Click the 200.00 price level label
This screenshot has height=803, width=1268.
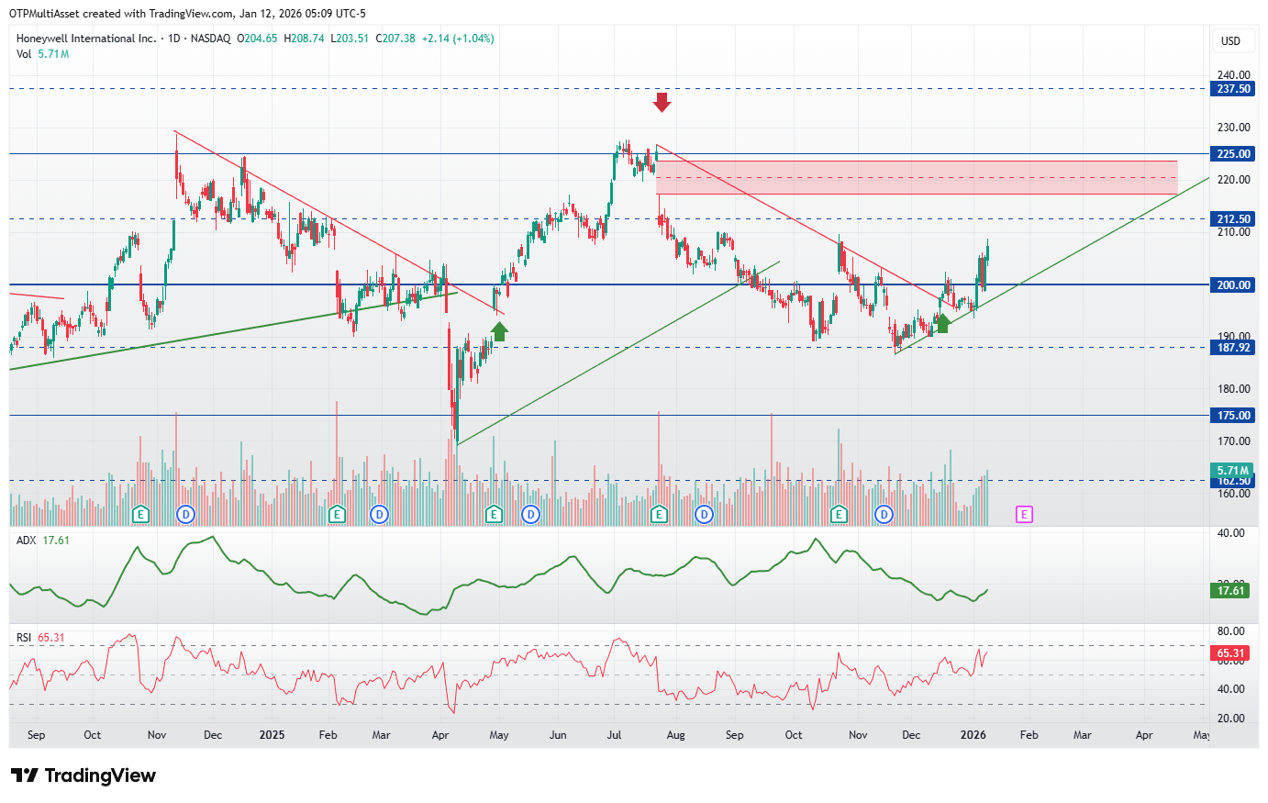tap(1233, 285)
